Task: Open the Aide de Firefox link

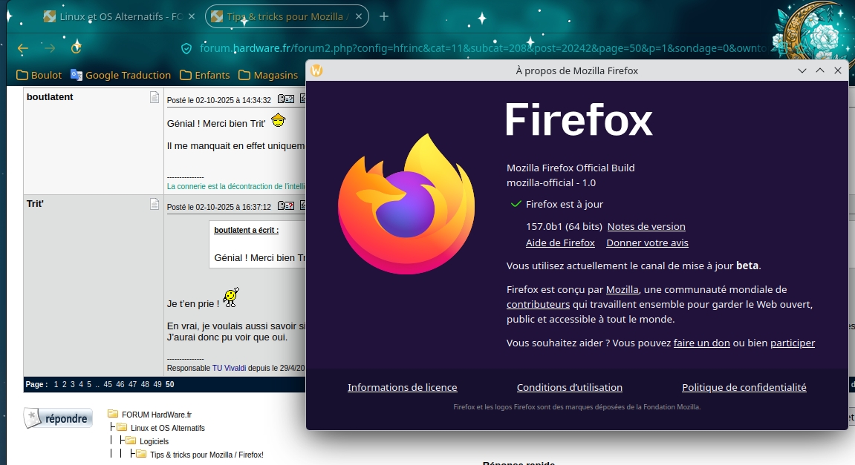Action: click(x=560, y=243)
